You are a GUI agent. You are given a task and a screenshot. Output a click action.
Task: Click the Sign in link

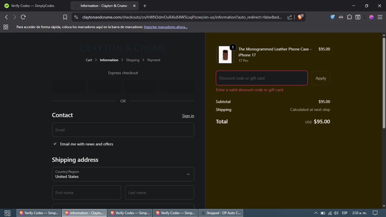(188, 116)
